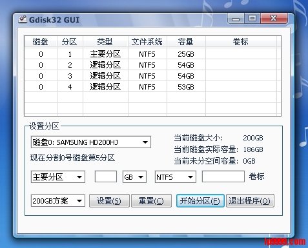308x248 pixels.
Task: Open the disk selection dropdown SAMSUNG HD200HJ
Action: pos(91,142)
